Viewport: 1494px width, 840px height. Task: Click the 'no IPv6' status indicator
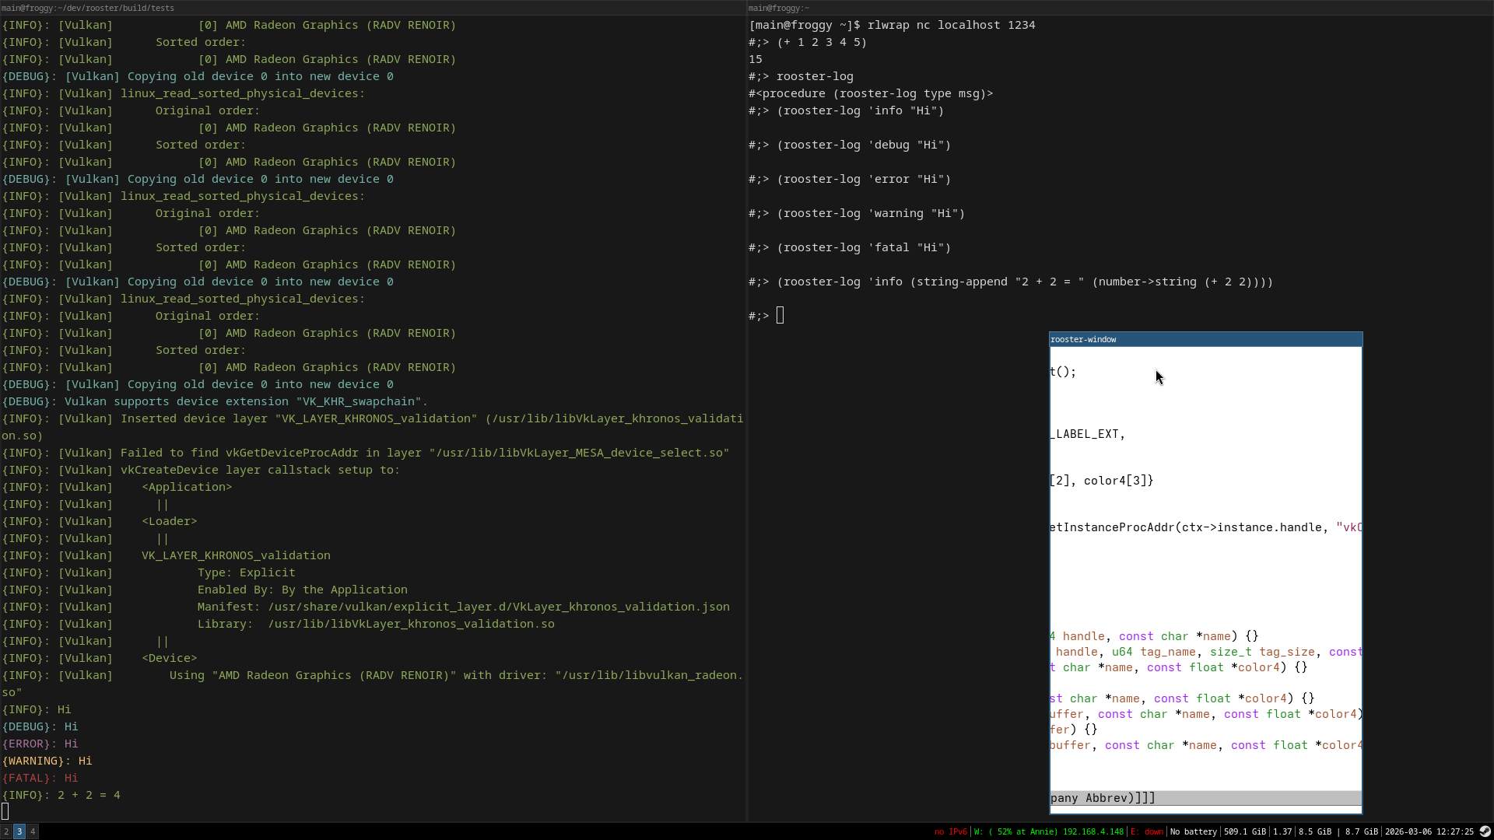(x=950, y=831)
